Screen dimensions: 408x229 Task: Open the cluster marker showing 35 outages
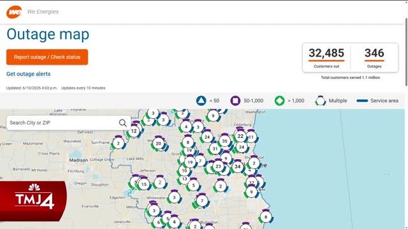click(x=224, y=141)
